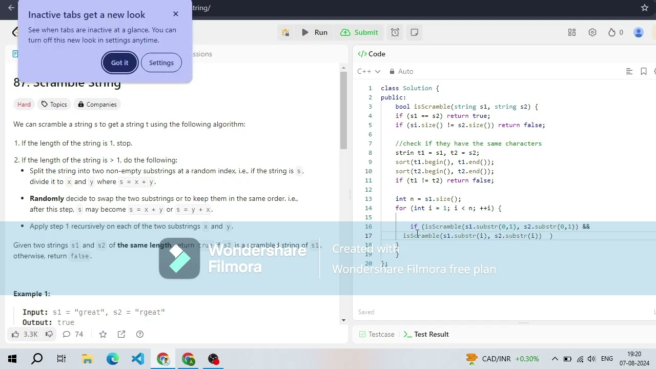656x369 pixels.
Task: Favorite the problem with star icon
Action: (103, 334)
